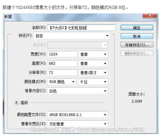Image resolution: width=160 pixels, height=135 pixels.
Task: Click the 高级 label text
Action: (x=24, y=103)
